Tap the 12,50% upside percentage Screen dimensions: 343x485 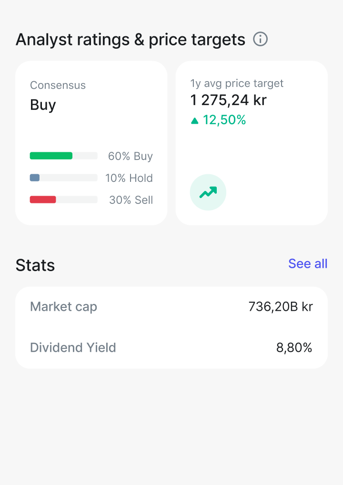224,120
